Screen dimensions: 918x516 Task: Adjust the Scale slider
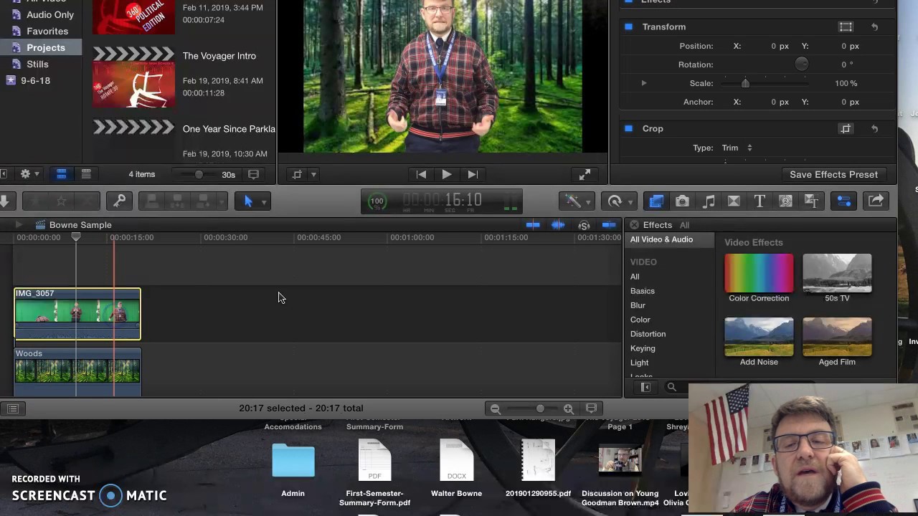(745, 83)
